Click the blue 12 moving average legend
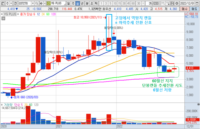The image size is (200, 129). click(x=38, y=14)
